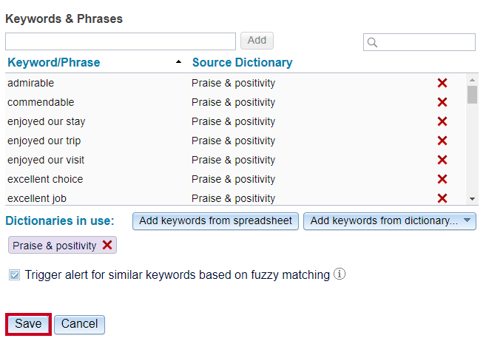Click Add keywords from spreadsheet

[x=215, y=221]
